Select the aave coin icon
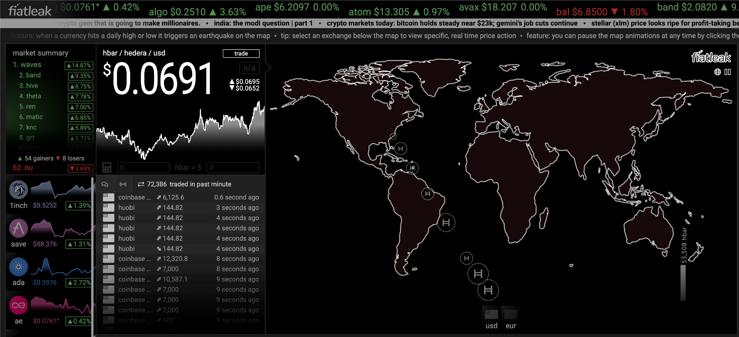Viewport: 739px width, 337px height. [18, 228]
